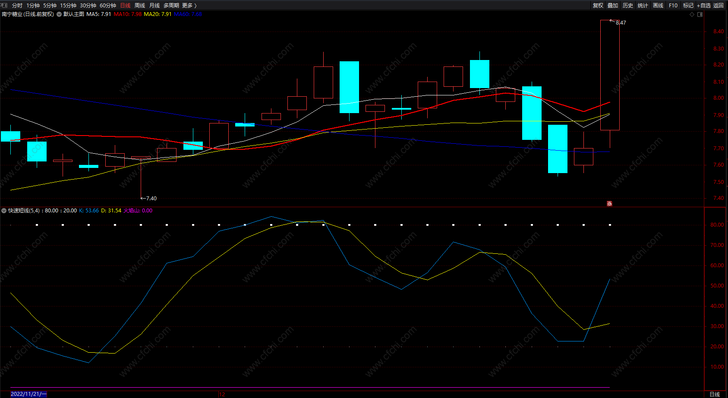The height and width of the screenshot is (398, 728).
Task: Add stock via +自选 button
Action: point(703,6)
